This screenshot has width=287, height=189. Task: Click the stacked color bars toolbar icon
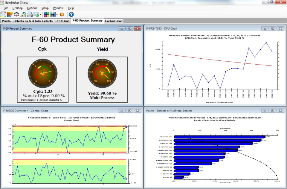pos(10,14)
